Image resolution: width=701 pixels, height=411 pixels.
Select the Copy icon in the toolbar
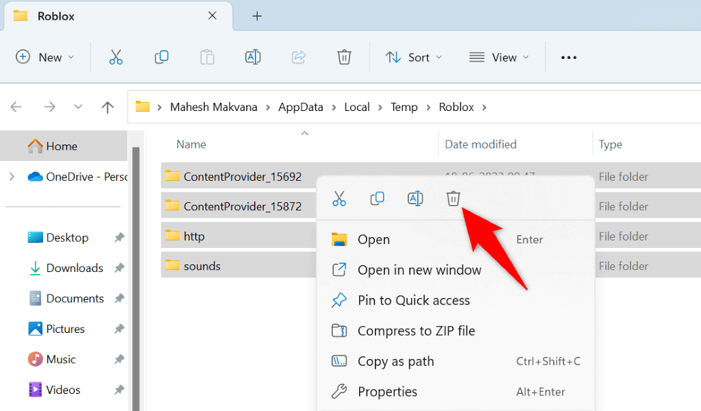[161, 57]
